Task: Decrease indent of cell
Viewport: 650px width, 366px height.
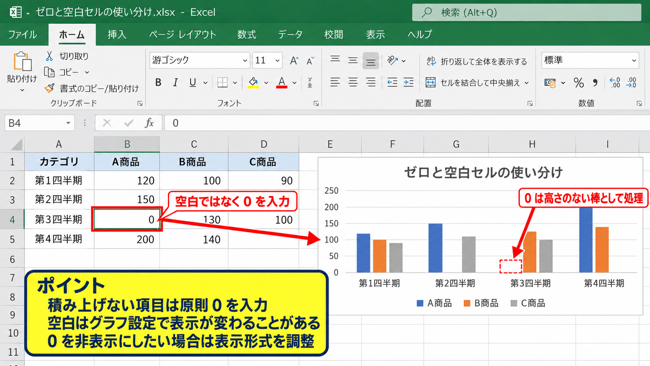Action: [392, 82]
